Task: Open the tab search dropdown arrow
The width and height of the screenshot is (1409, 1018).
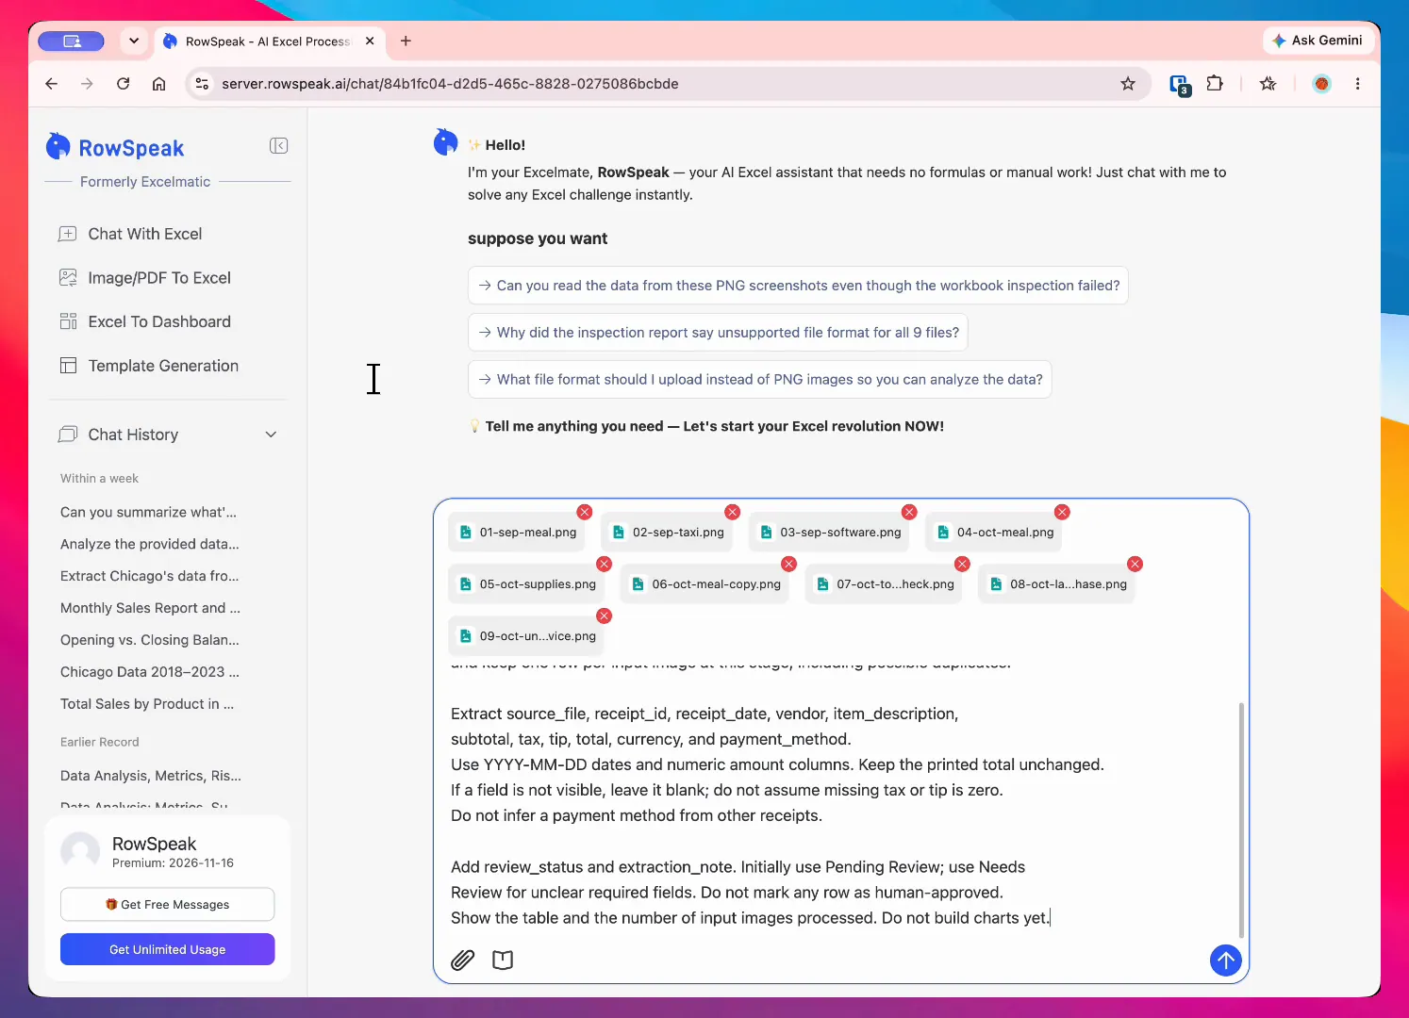Action: pos(134,41)
